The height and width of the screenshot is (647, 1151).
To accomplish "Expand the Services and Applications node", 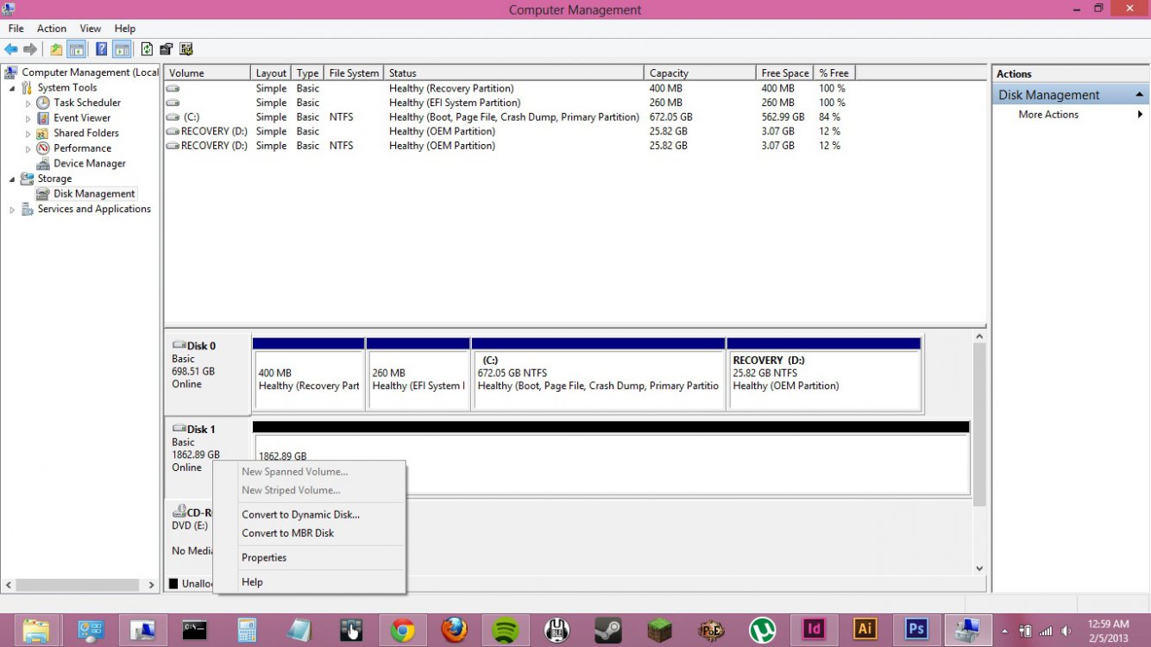I will point(11,209).
